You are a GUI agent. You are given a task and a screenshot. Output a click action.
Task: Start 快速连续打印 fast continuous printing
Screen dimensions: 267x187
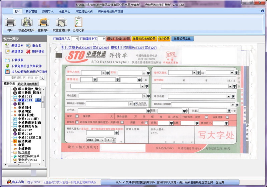27,22
